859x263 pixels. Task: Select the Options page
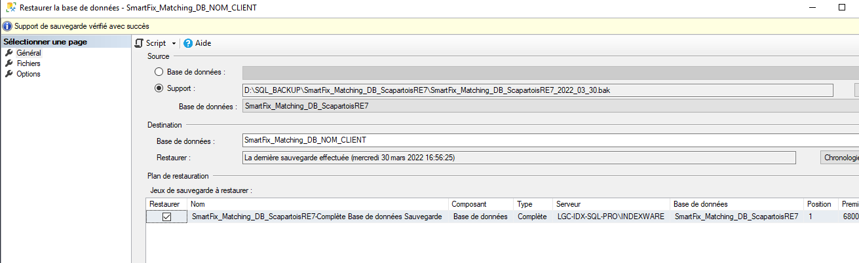click(28, 74)
